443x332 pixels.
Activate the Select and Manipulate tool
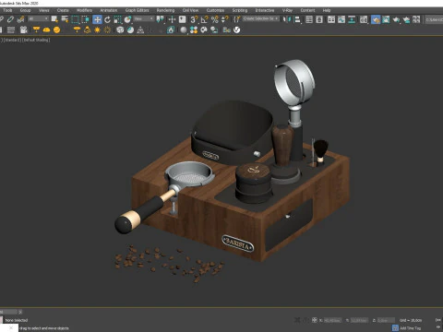click(x=172, y=19)
